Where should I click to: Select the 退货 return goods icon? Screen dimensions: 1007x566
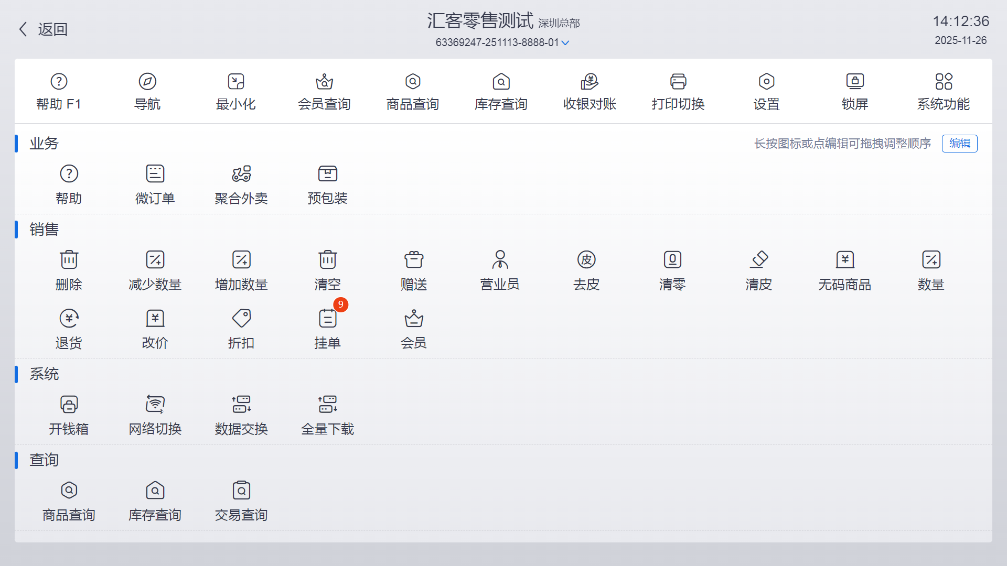click(x=69, y=319)
